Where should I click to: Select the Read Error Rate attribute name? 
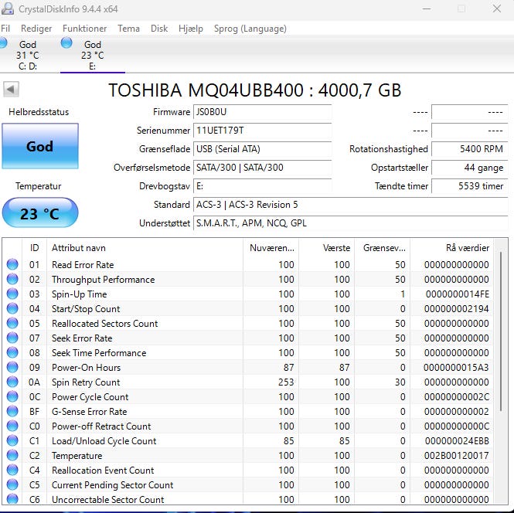click(83, 265)
